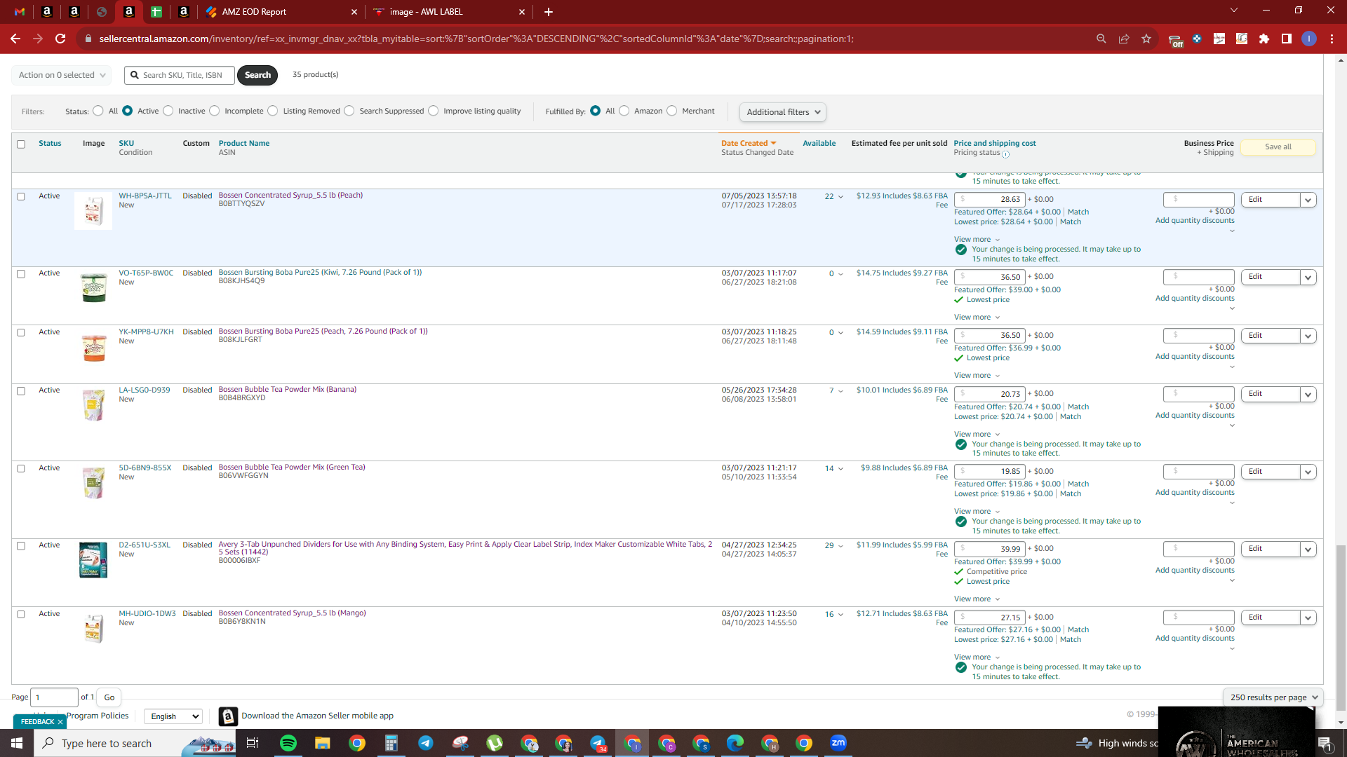Click the Save all button
The height and width of the screenshot is (757, 1347).
pos(1278,147)
